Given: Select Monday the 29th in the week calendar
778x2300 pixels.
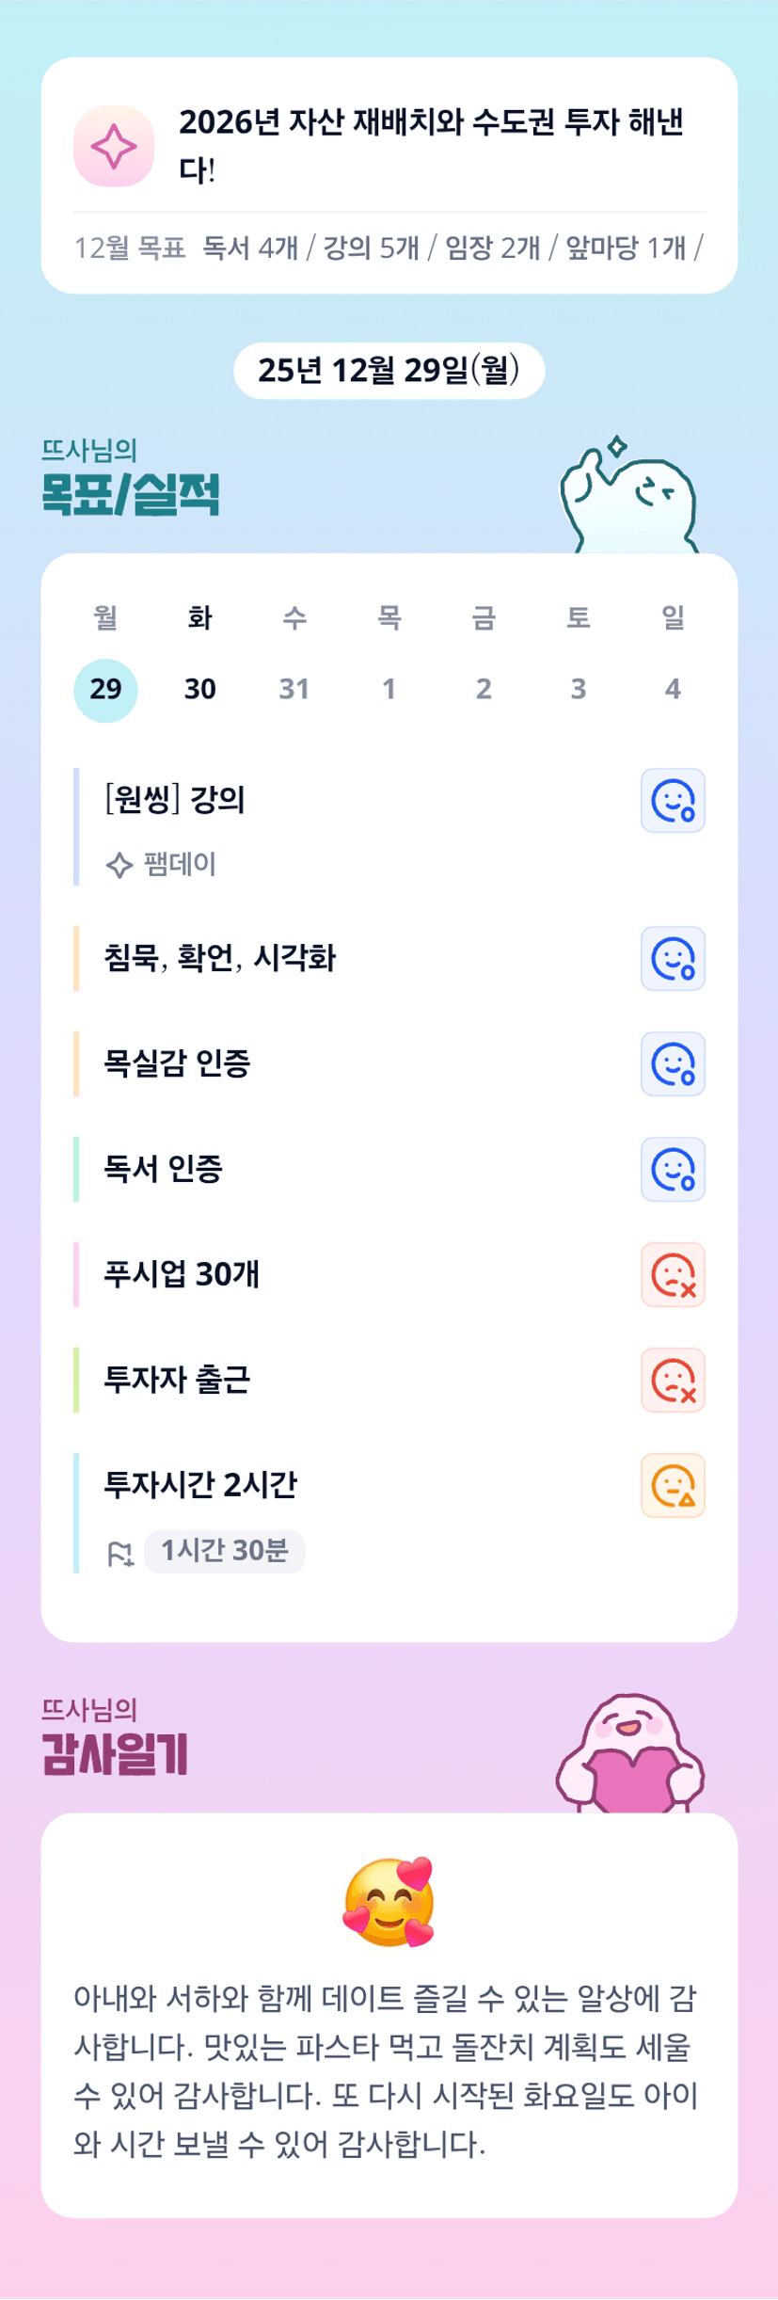Looking at the screenshot, I should (x=105, y=690).
